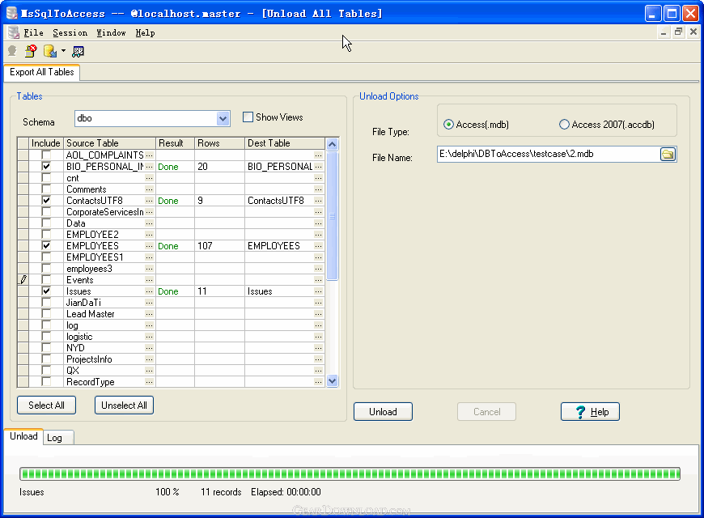Open the Window menu
Image resolution: width=704 pixels, height=518 pixels.
[112, 33]
